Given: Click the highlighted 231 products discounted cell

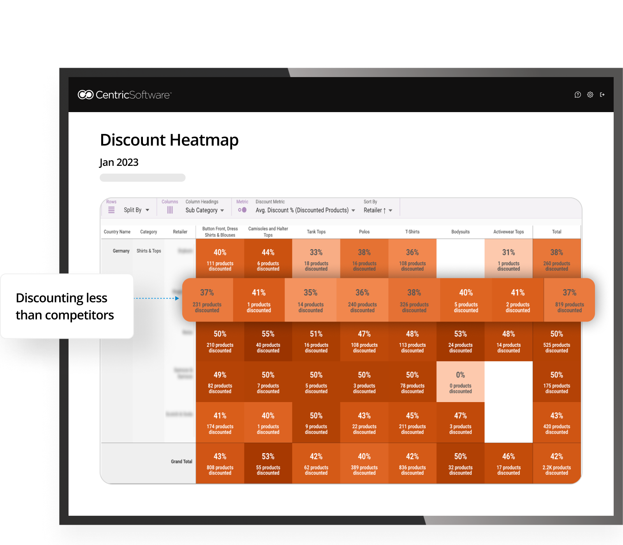Looking at the screenshot, I should [207, 300].
